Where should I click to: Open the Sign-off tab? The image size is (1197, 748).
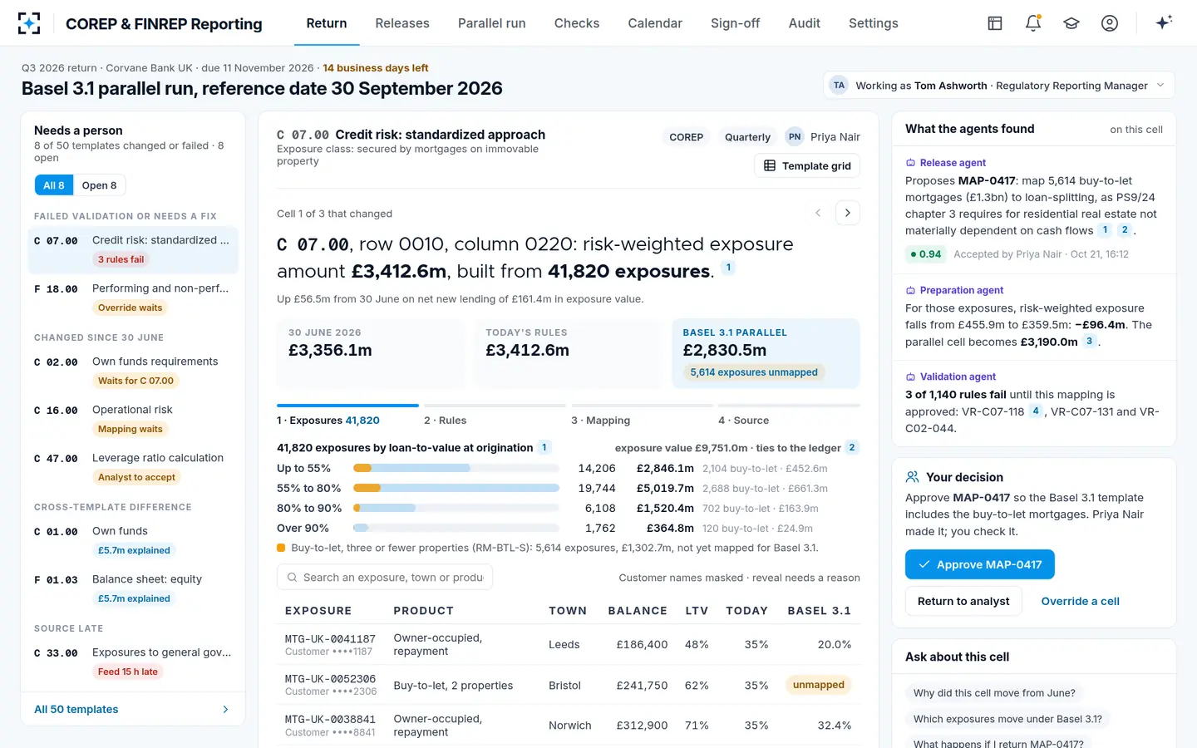click(735, 23)
